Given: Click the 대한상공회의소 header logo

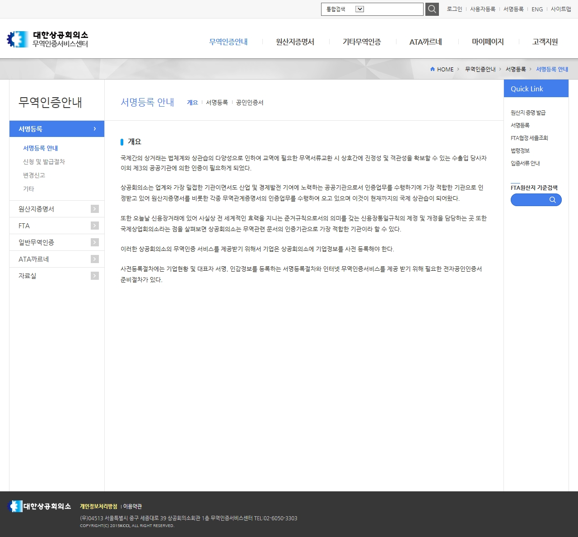Looking at the screenshot, I should point(47,39).
